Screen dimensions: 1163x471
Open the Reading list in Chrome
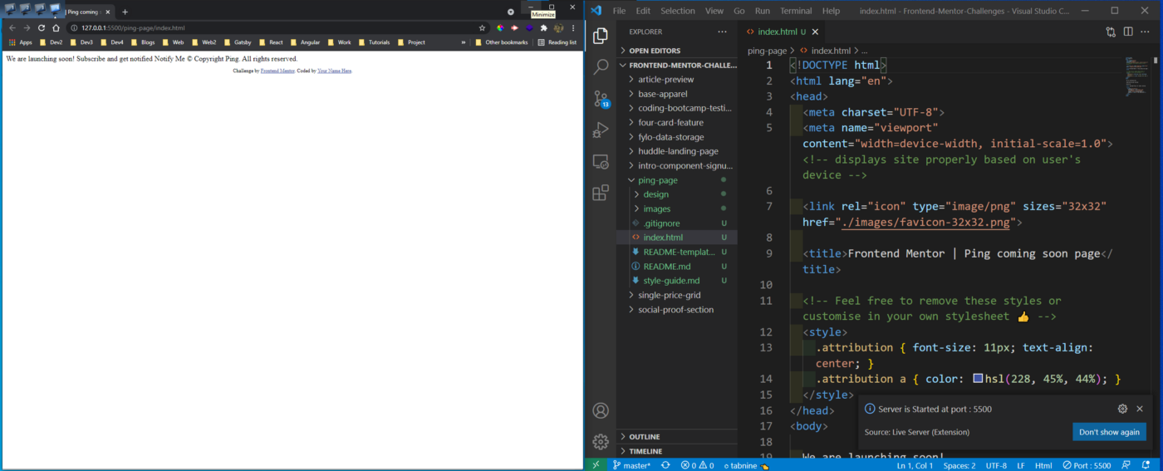coord(557,42)
